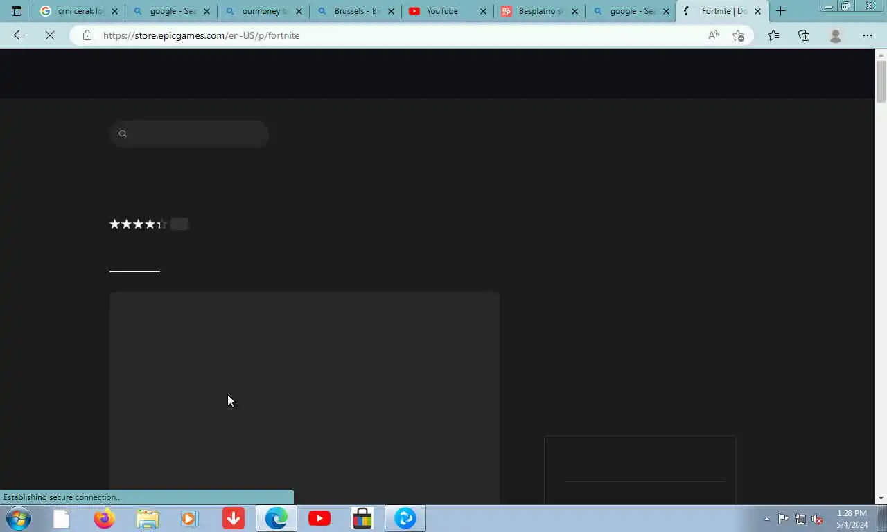Viewport: 887px width, 532px height.
Task: Open File Explorer from the taskbar
Action: (148, 518)
